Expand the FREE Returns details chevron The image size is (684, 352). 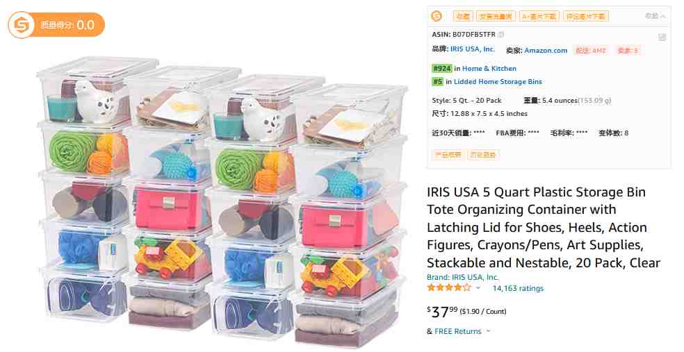click(488, 331)
